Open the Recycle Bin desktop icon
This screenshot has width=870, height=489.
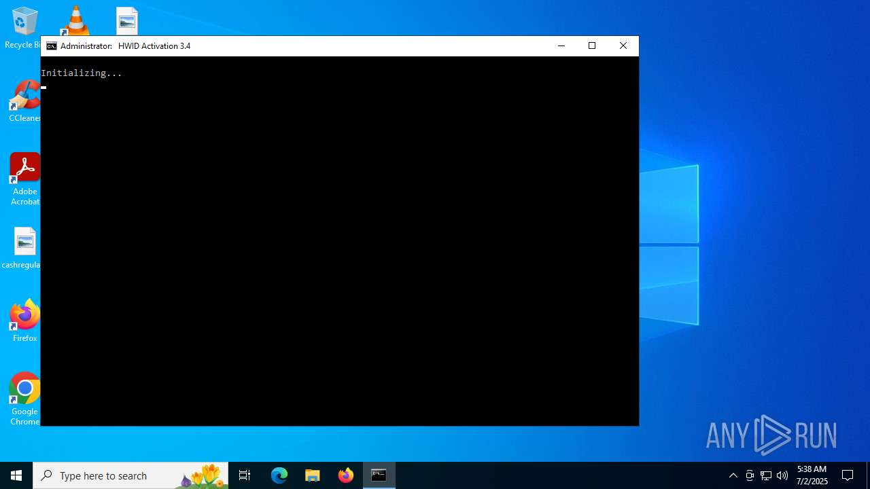pyautogui.click(x=24, y=27)
